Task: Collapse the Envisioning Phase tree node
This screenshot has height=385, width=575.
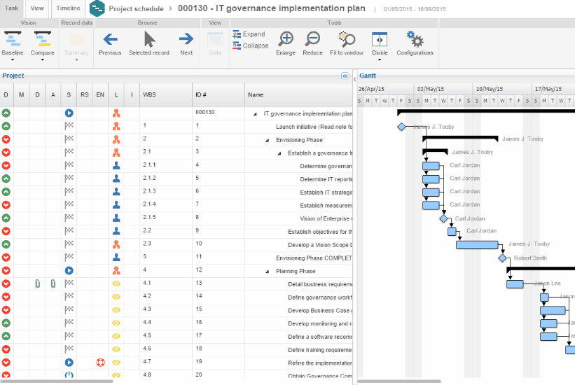Action: point(268,140)
